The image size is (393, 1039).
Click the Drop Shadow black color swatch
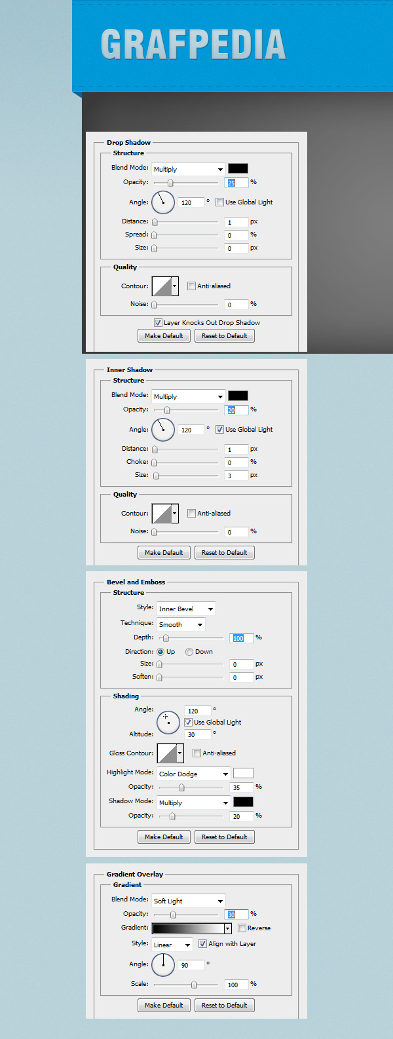pyautogui.click(x=238, y=168)
